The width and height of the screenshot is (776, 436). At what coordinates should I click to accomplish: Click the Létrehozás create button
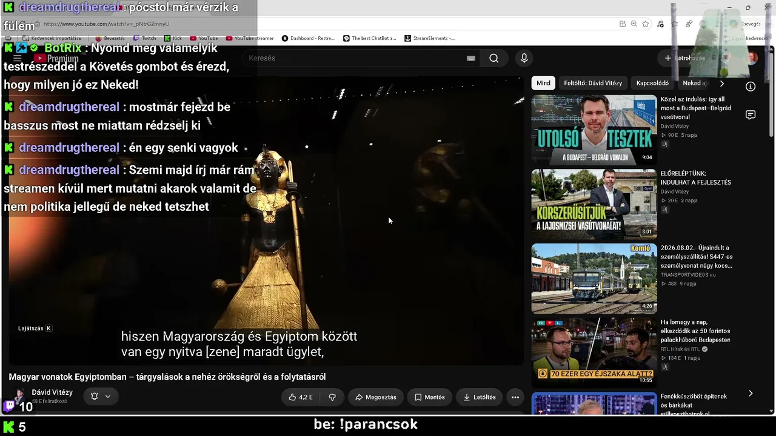pyautogui.click(x=684, y=58)
